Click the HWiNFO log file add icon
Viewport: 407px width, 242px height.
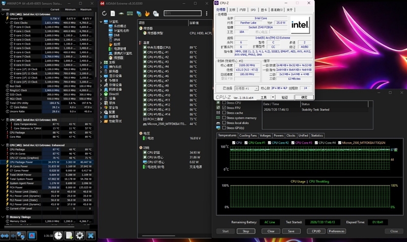click(x=69, y=235)
